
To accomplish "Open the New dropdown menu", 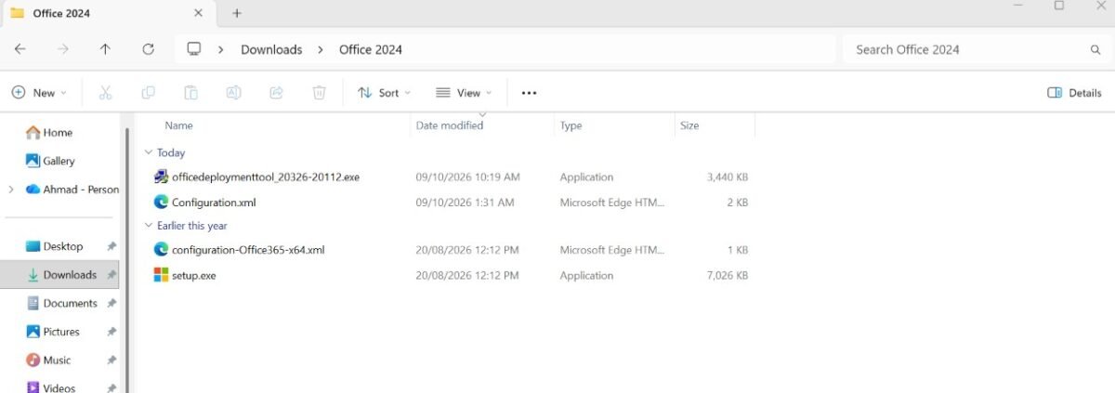I will click(39, 93).
